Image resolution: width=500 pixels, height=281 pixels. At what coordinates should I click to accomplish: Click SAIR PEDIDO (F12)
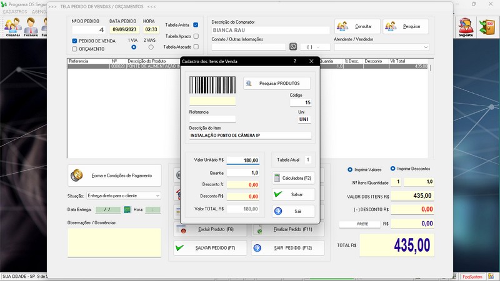(x=288, y=248)
